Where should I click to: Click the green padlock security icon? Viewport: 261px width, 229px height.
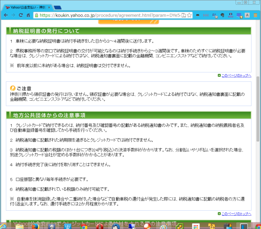tap(37, 15)
